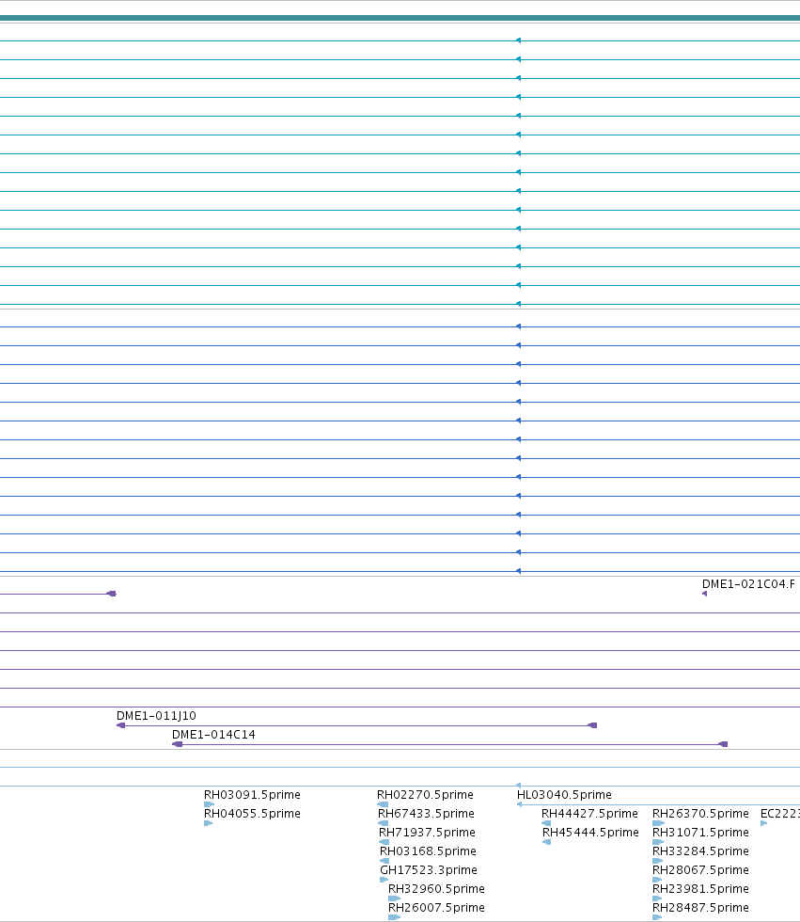Image resolution: width=800 pixels, height=922 pixels.
Task: Select the arrow glyph under RH71937.5prime
Action: tap(384, 842)
